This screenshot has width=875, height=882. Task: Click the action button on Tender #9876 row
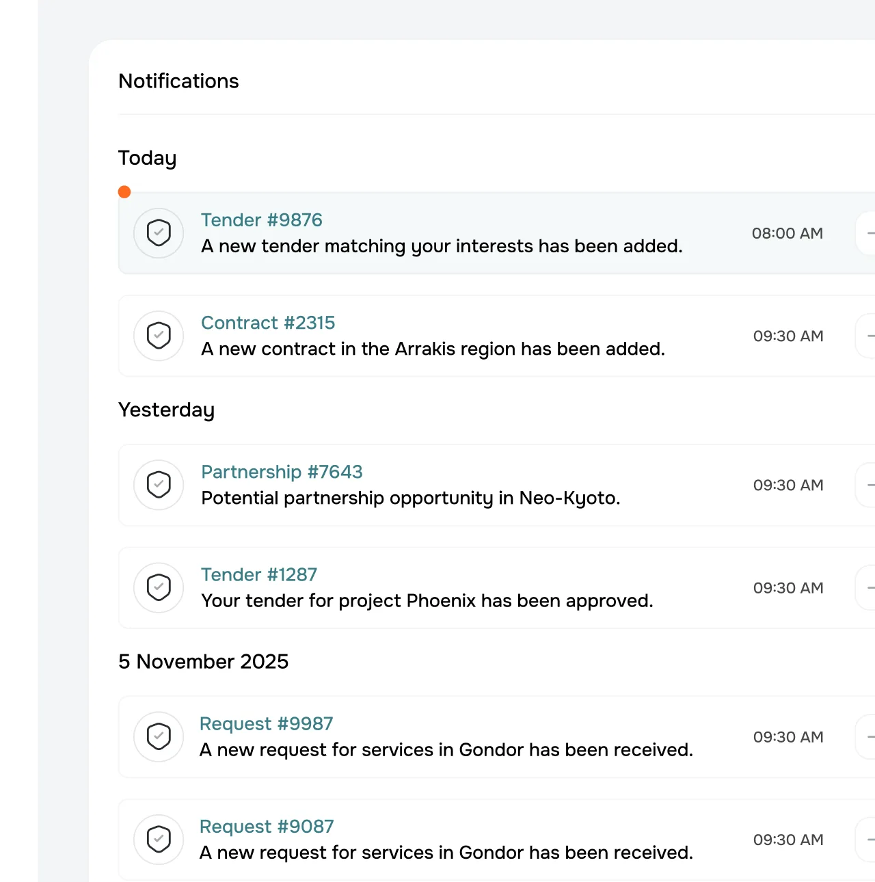click(x=867, y=233)
